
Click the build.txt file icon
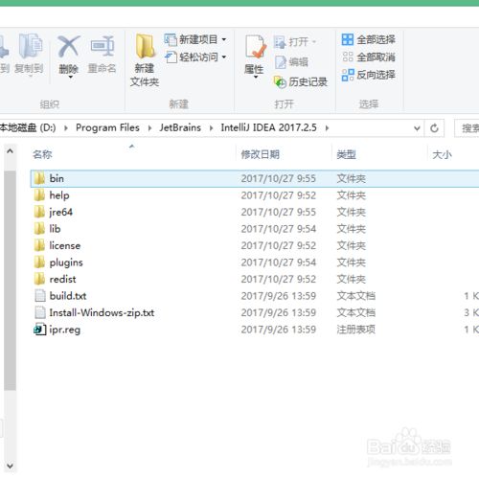(x=40, y=296)
